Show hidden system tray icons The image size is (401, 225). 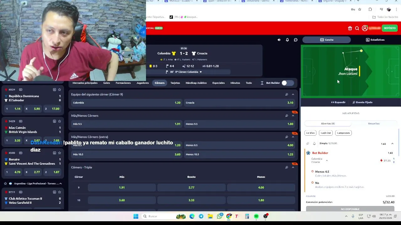pyautogui.click(x=346, y=216)
